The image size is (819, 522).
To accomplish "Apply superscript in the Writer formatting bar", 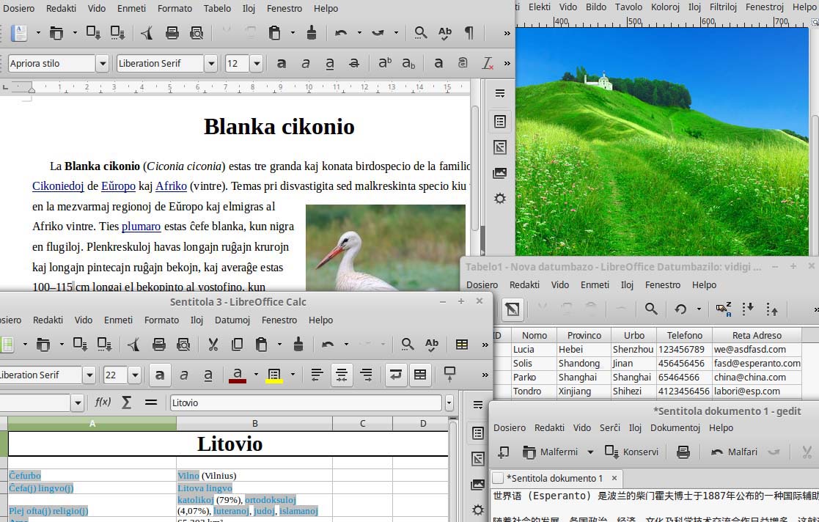I will [384, 63].
